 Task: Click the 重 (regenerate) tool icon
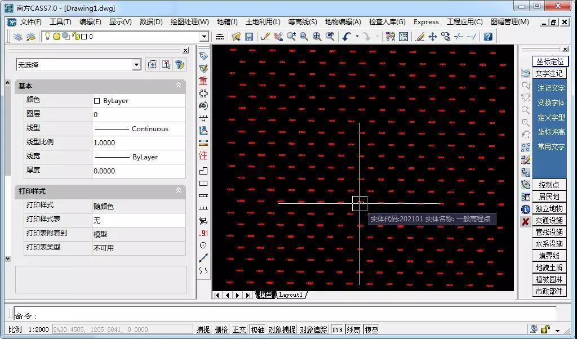coord(203,81)
